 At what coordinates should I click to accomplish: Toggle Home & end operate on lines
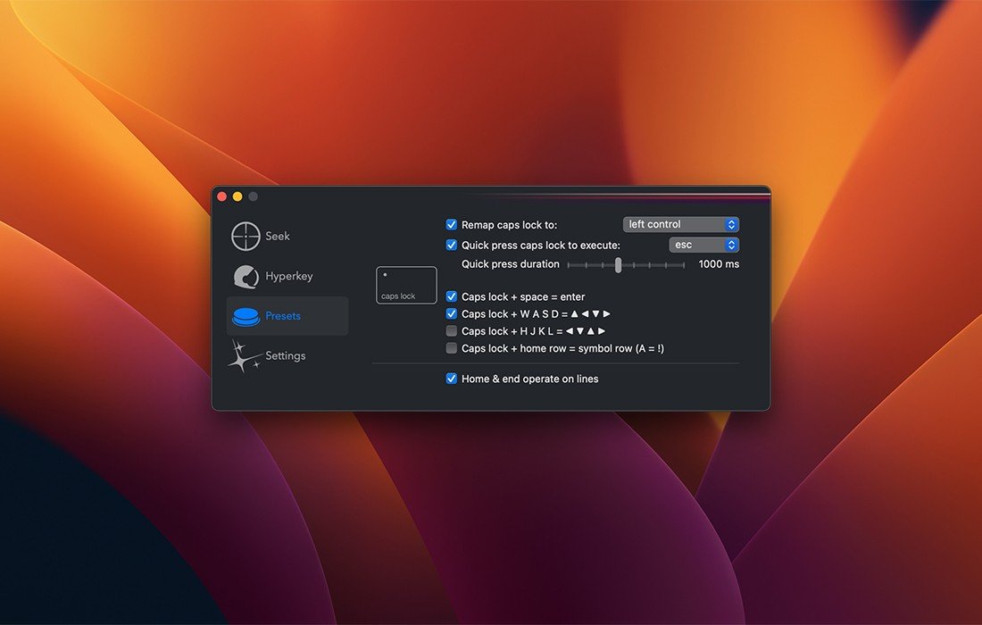click(x=452, y=379)
